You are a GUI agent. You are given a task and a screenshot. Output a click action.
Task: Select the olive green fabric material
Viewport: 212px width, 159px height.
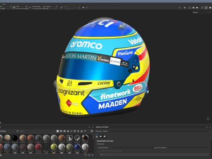click(x=69, y=147)
